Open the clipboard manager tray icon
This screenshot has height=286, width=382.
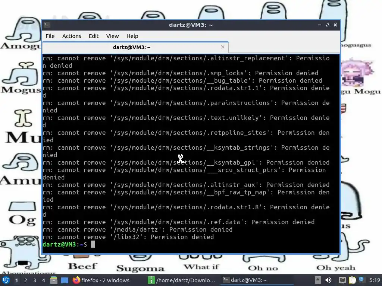click(x=352, y=280)
